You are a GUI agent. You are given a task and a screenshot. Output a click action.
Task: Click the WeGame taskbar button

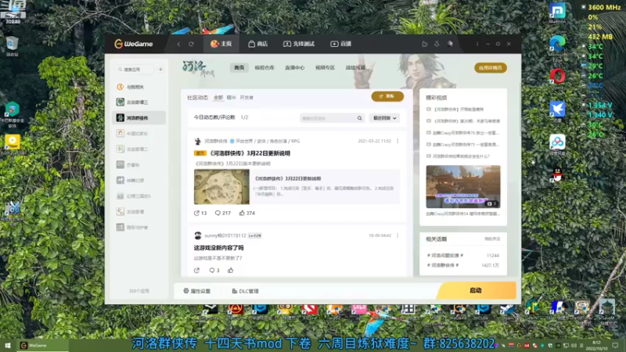coord(42,345)
